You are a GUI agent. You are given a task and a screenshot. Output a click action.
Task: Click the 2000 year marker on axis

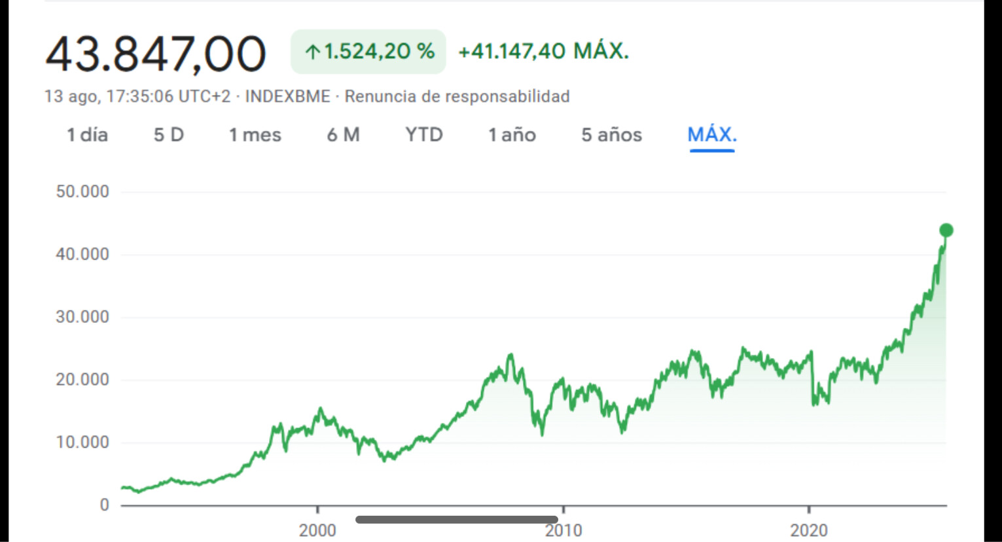pos(317,530)
